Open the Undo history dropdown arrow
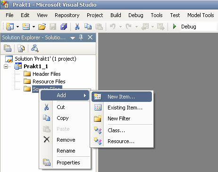The width and height of the screenshot is (218, 172). (120, 27)
